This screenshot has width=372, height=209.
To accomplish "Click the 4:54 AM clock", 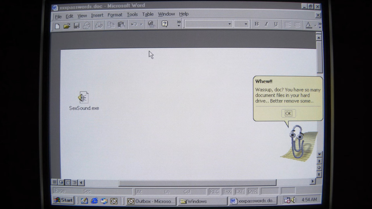I will 309,200.
